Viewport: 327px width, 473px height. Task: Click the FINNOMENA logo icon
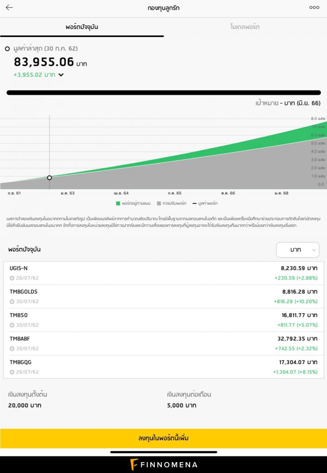[135, 464]
